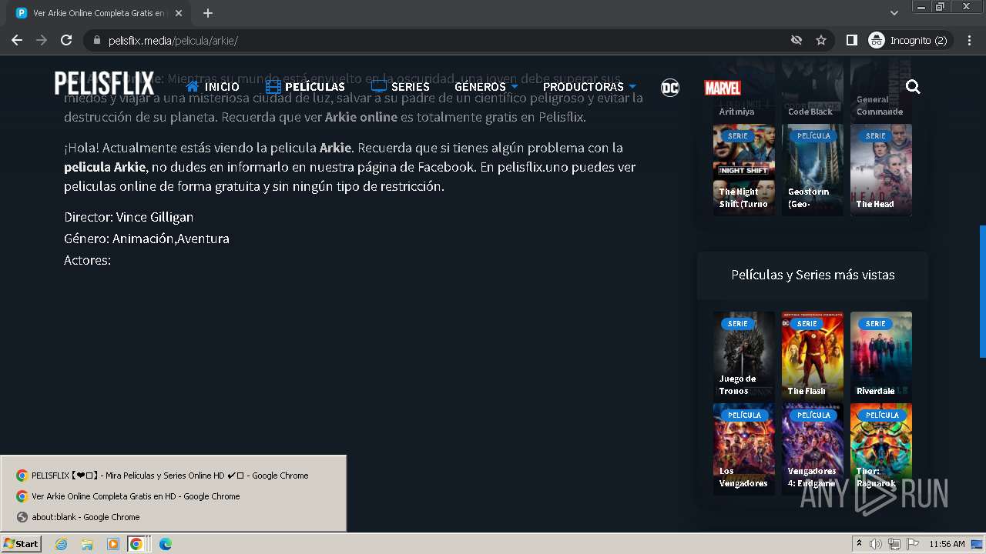The image size is (986, 554).
Task: Click the browser forward arrow
Action: [42, 40]
